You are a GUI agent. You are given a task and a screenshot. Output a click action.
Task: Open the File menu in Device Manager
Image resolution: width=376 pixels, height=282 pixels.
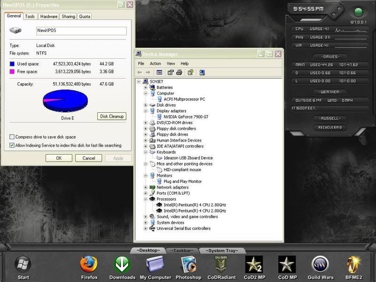point(141,63)
